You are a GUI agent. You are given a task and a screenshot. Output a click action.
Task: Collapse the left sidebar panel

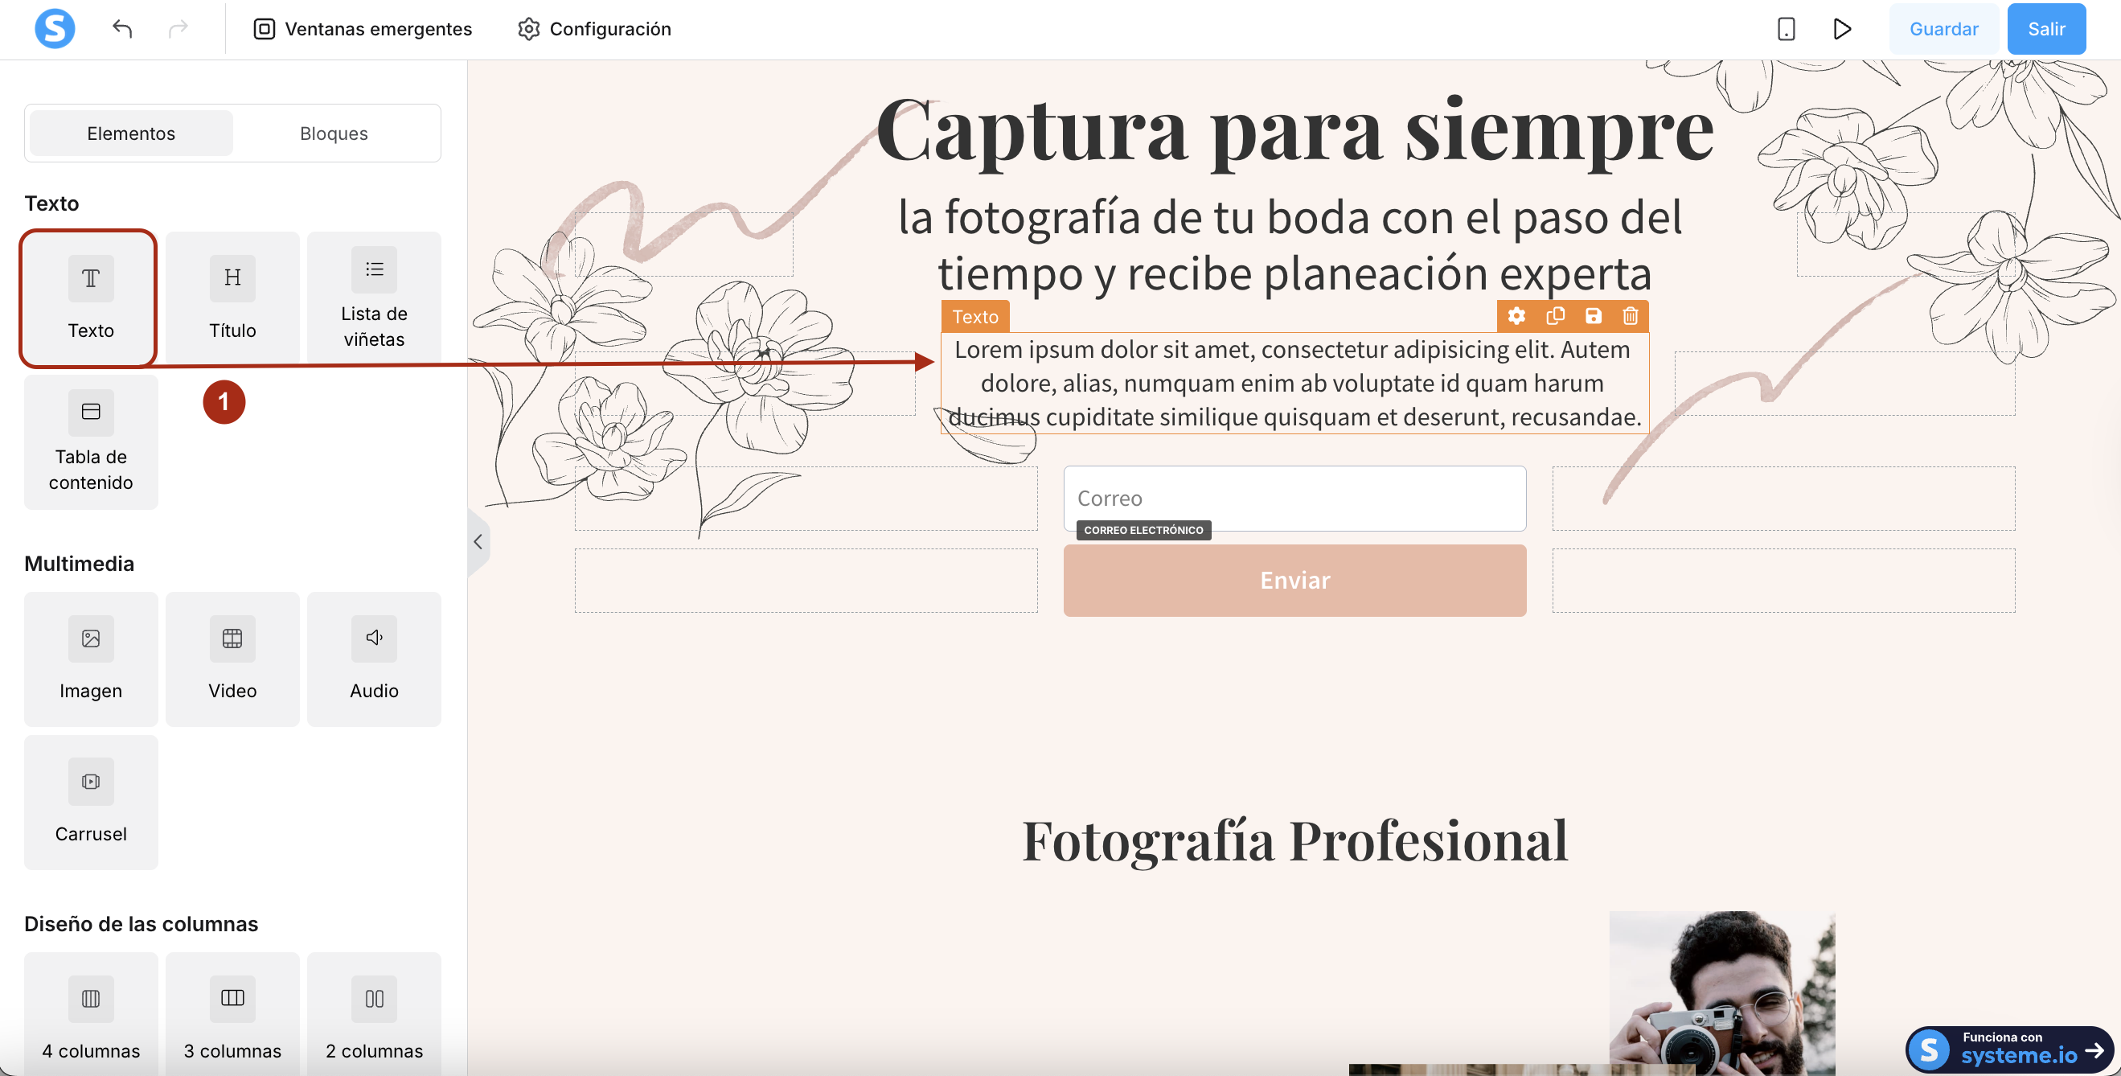[x=478, y=542]
